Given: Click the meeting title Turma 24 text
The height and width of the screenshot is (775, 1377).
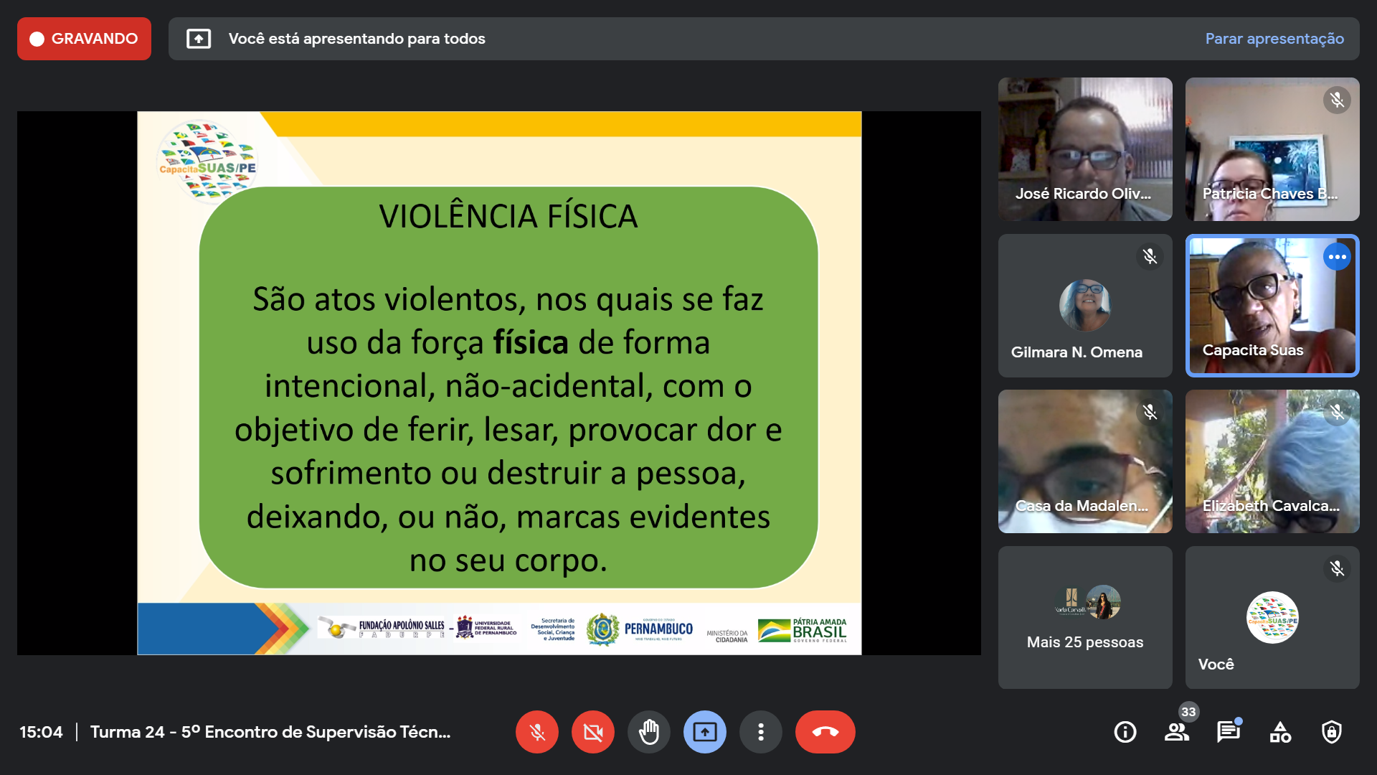Looking at the screenshot, I should point(270,732).
